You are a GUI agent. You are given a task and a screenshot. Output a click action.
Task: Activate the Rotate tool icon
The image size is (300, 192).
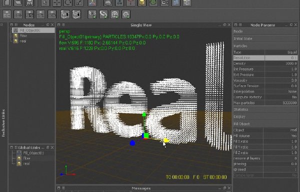(67, 2)
